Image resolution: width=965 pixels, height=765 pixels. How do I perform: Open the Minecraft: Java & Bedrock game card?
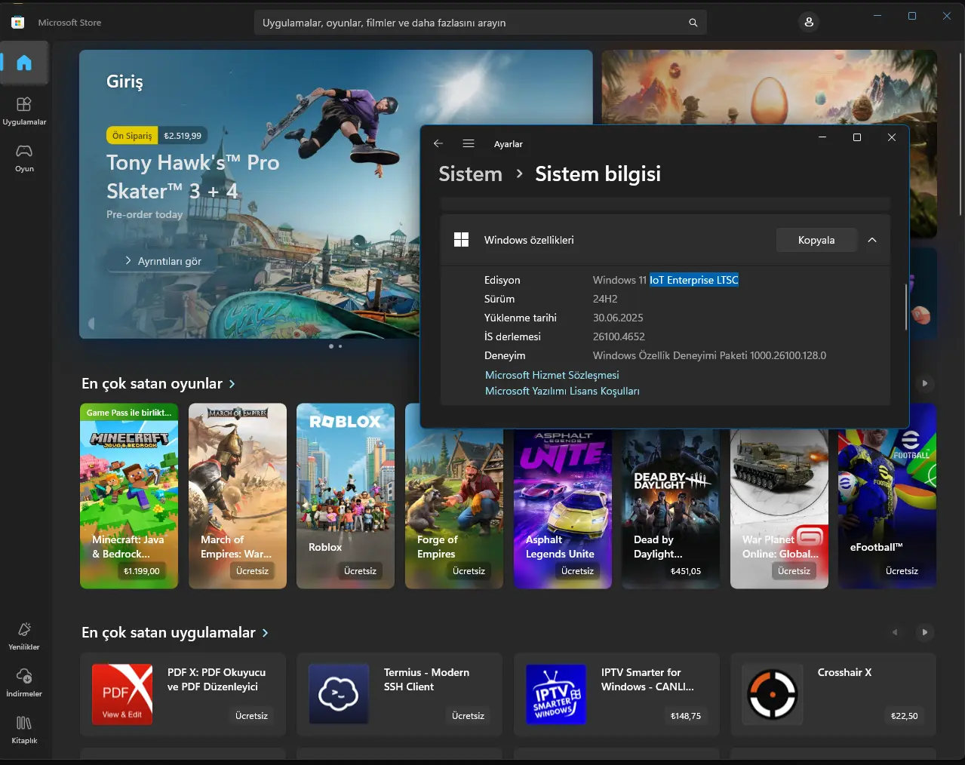[129, 496]
